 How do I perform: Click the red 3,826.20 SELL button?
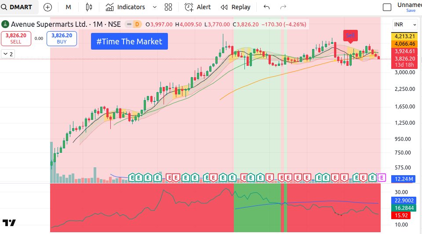coord(16,39)
